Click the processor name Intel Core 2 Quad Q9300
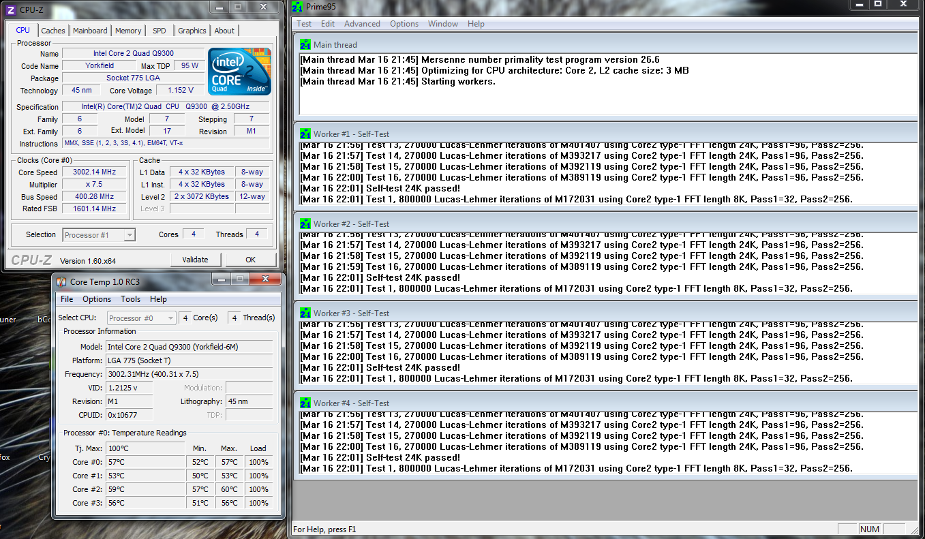This screenshot has height=539, width=925. click(x=134, y=53)
